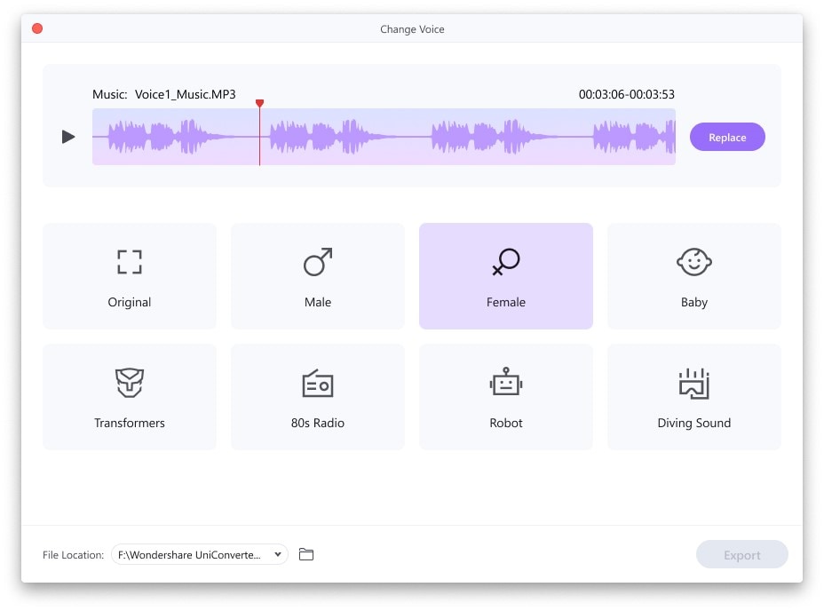Select the Female voice symbol icon

coord(505,262)
